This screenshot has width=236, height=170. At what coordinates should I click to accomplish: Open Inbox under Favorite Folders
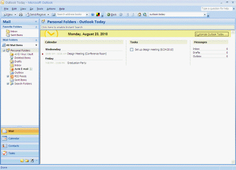(x=12, y=31)
